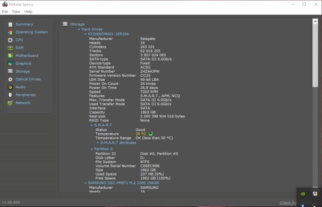Click the RAM module icon
The height and width of the screenshot is (207, 322).
point(10,48)
